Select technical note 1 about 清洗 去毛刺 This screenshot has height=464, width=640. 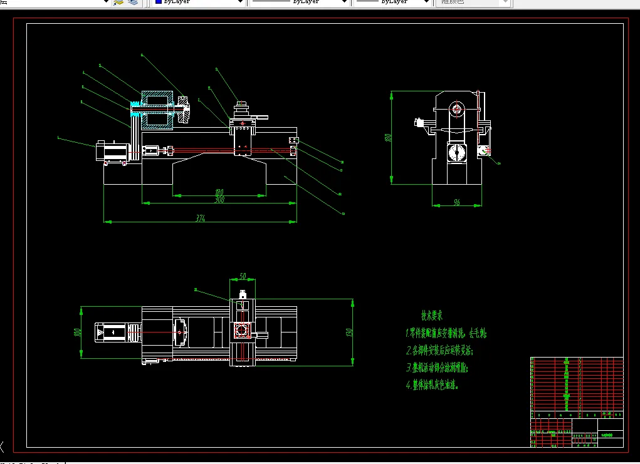[x=446, y=333]
